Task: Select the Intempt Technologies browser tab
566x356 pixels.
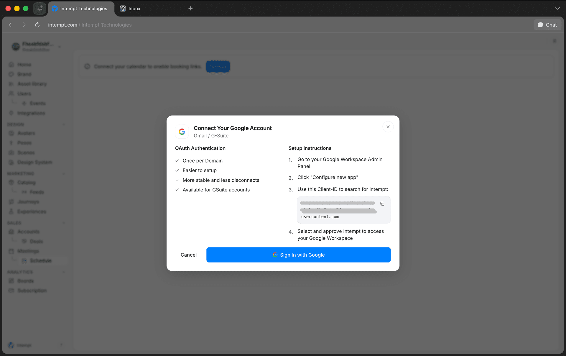Action: click(81, 9)
